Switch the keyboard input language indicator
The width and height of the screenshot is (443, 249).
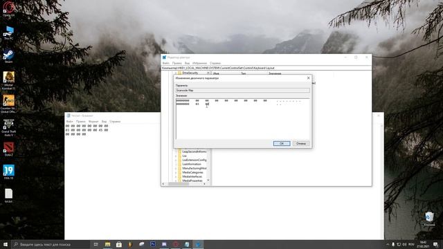point(411,244)
